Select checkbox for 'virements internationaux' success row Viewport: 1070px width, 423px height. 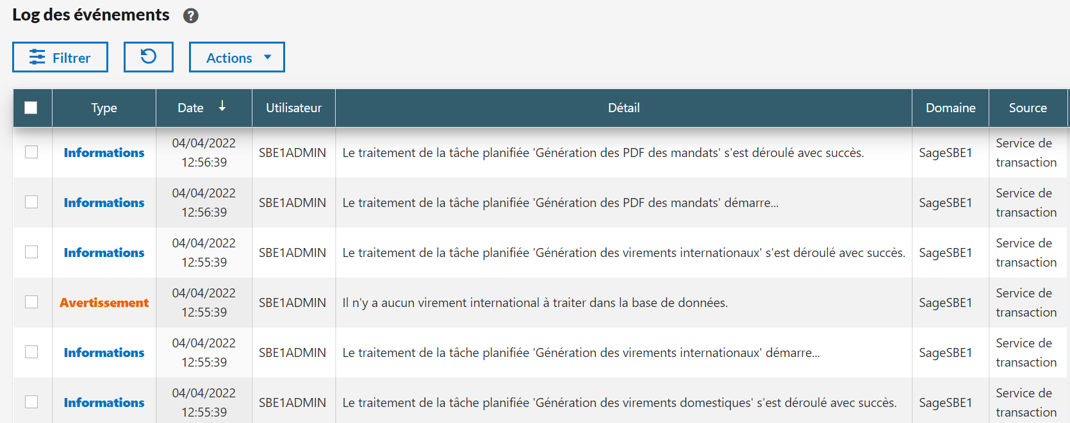[x=31, y=252]
